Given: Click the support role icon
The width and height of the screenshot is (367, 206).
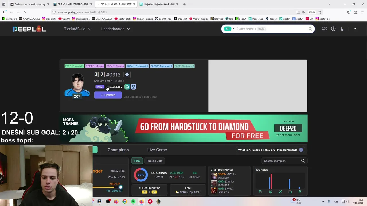Looking at the screenshot, I should (300, 192).
